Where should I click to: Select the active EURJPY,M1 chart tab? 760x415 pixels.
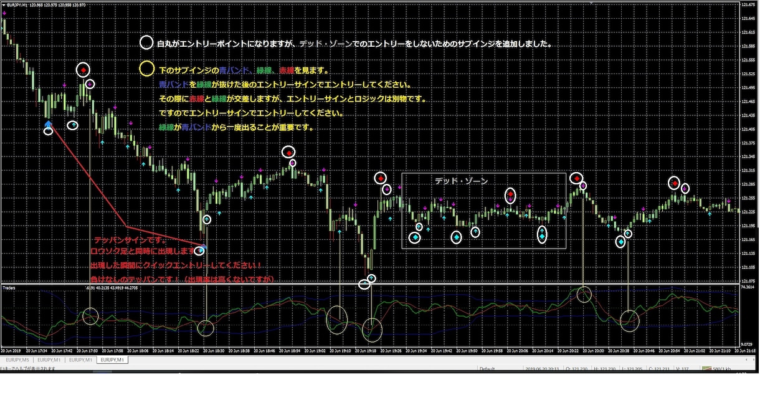113,360
